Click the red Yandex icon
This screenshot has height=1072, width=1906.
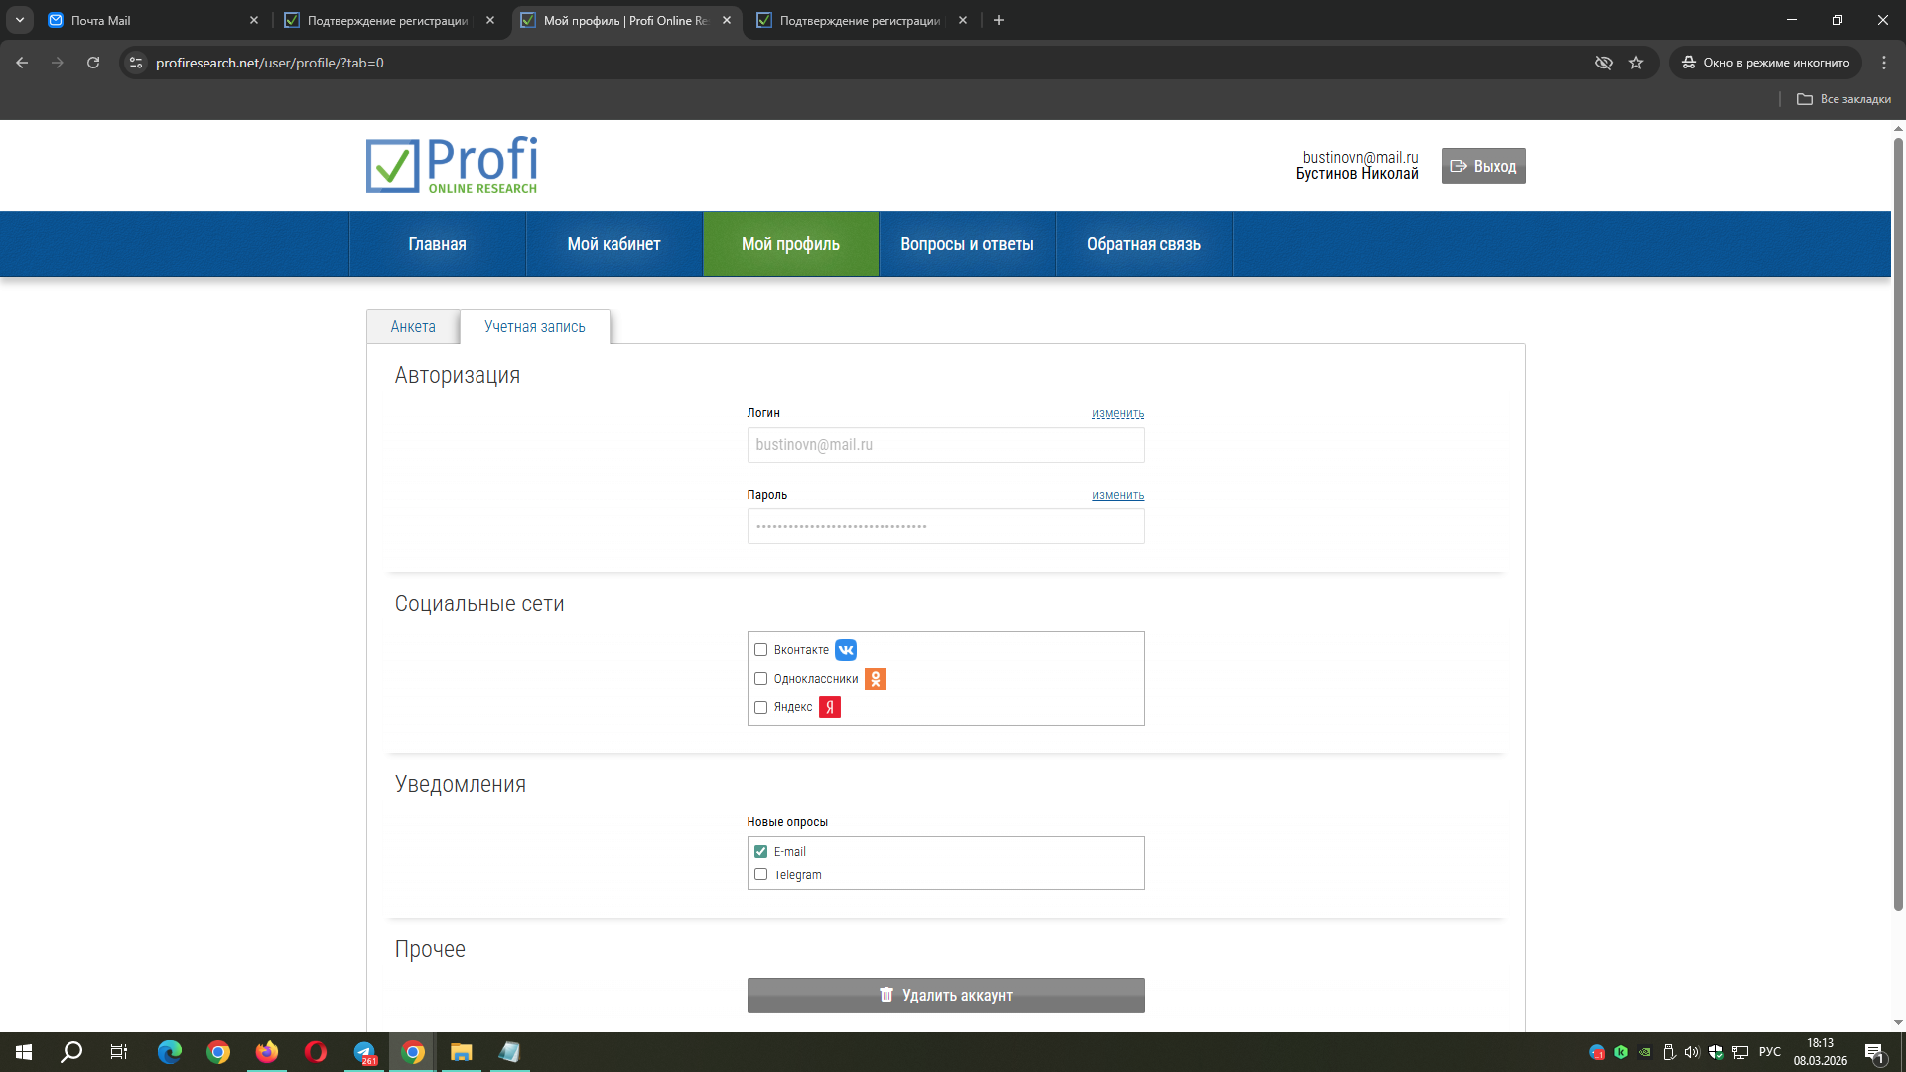tap(830, 707)
